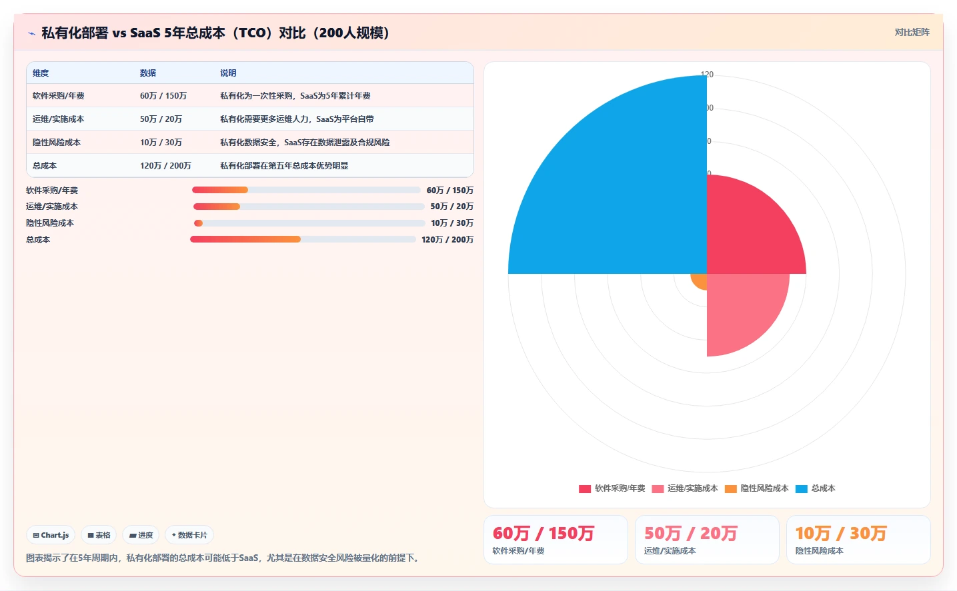The width and height of the screenshot is (957, 591).
Task: Toggle 总成本 legend blue swatch
Action: click(x=802, y=489)
